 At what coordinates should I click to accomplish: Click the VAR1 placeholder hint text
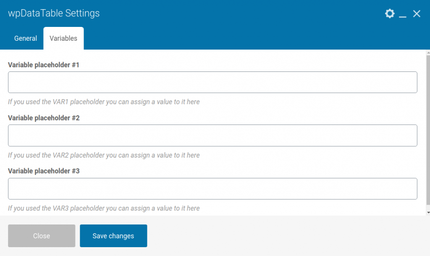pos(104,102)
